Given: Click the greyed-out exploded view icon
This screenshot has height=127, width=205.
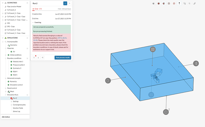Looking at the screenshot, I should (x=190, y=4).
